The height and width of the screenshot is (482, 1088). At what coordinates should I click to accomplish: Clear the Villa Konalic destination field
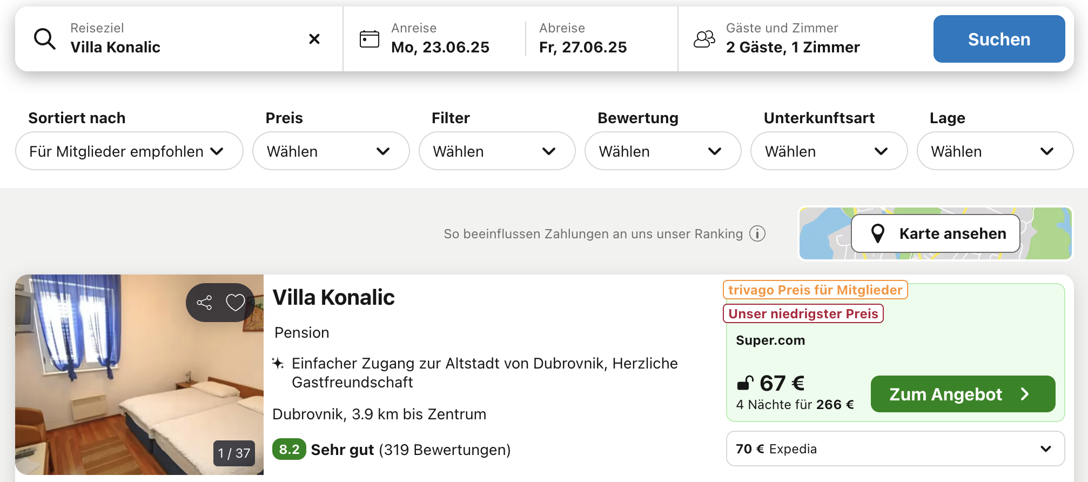click(314, 39)
